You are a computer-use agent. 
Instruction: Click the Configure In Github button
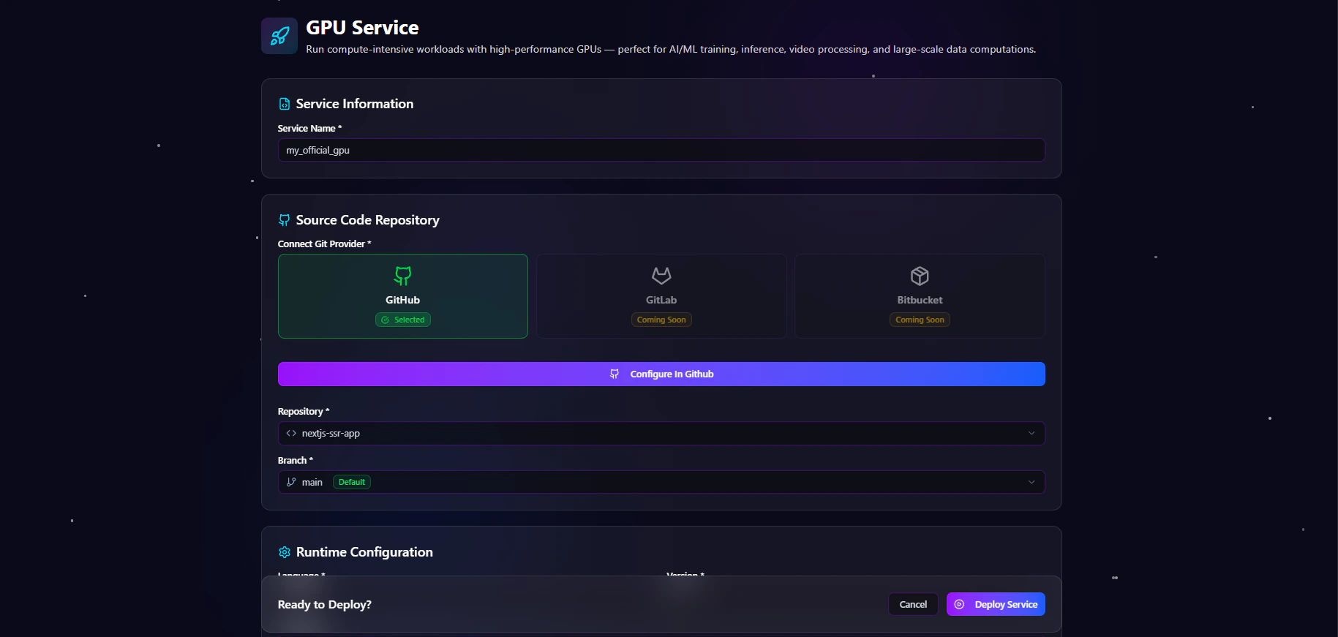(661, 374)
